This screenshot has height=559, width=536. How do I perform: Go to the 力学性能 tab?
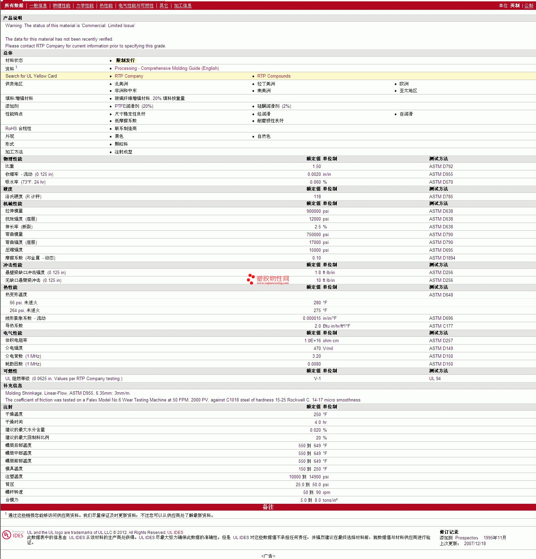pos(85,5)
